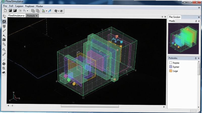Select the greyed-out link tool in sidebar
Viewport: 202px width, 113px height.
click(4, 60)
